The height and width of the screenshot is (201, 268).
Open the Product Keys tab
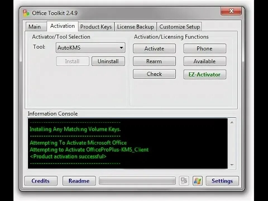(96, 27)
